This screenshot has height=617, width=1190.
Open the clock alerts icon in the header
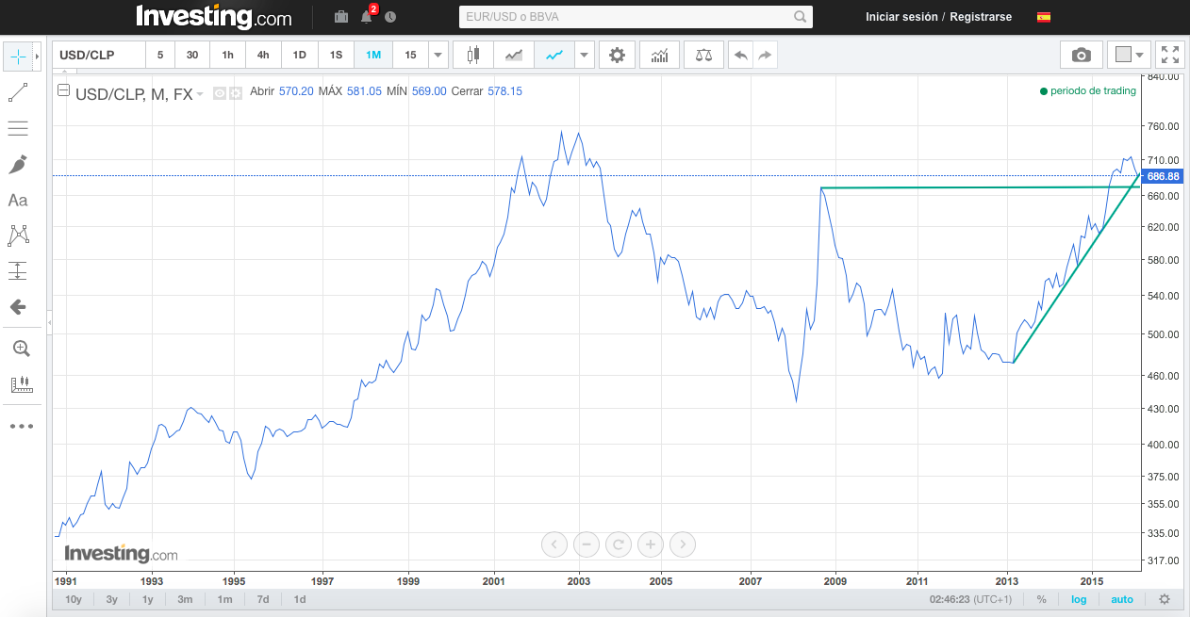click(390, 17)
